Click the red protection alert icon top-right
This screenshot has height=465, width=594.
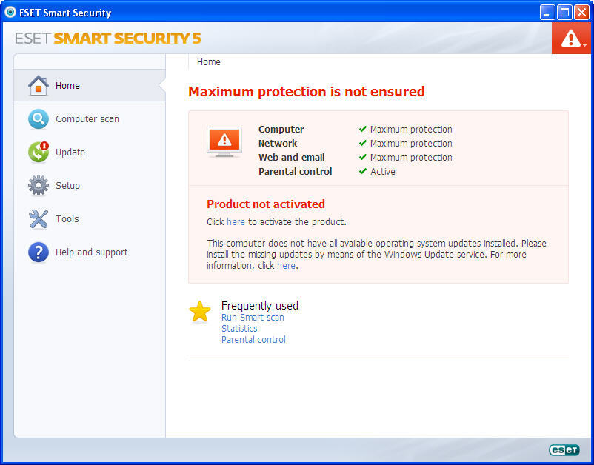(x=571, y=37)
